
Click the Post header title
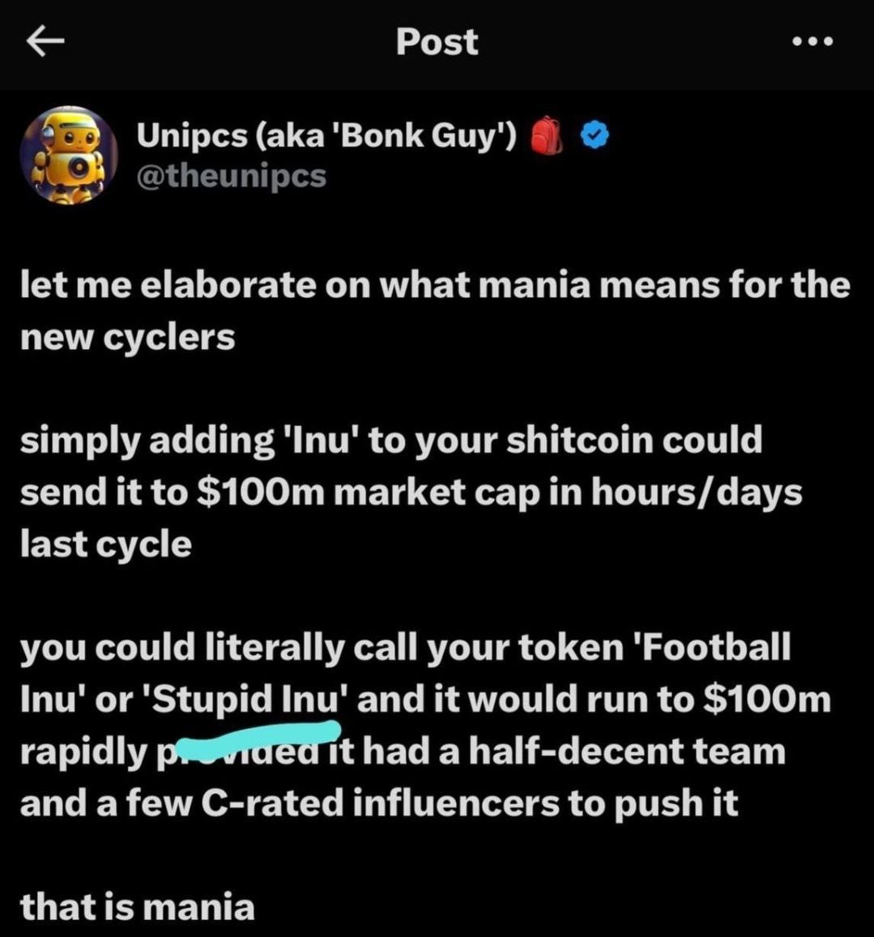tap(437, 42)
